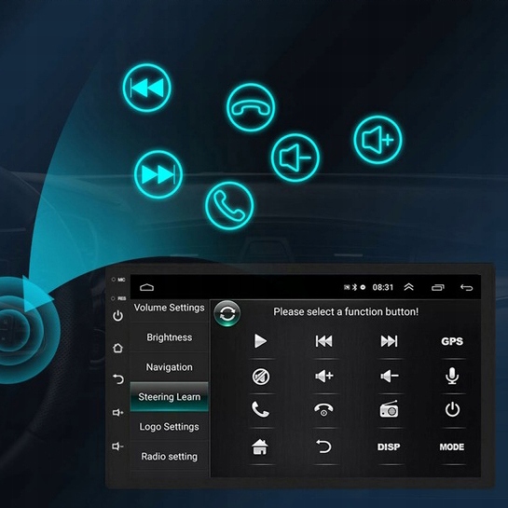The height and width of the screenshot is (508, 508).
Task: Open Brightness menu item
Action: pos(169,337)
